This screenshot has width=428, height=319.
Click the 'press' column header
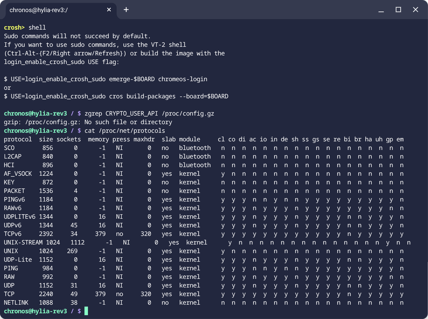121,139
